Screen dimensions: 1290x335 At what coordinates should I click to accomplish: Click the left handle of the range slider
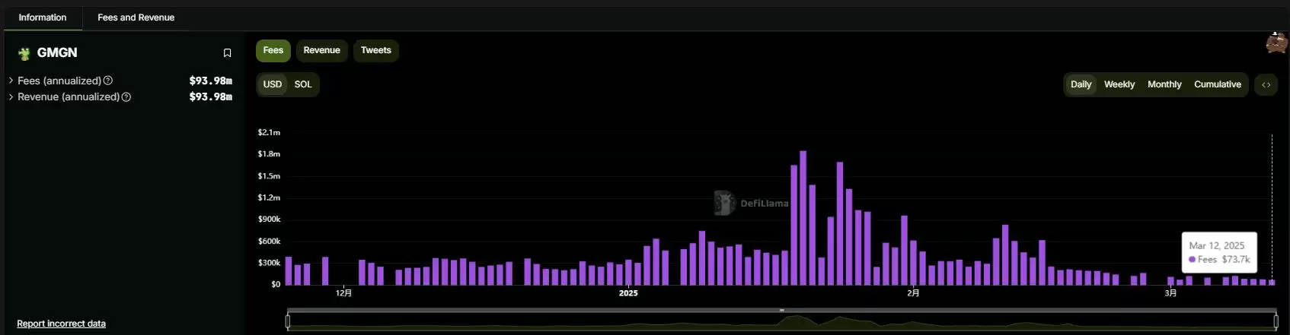(288, 321)
